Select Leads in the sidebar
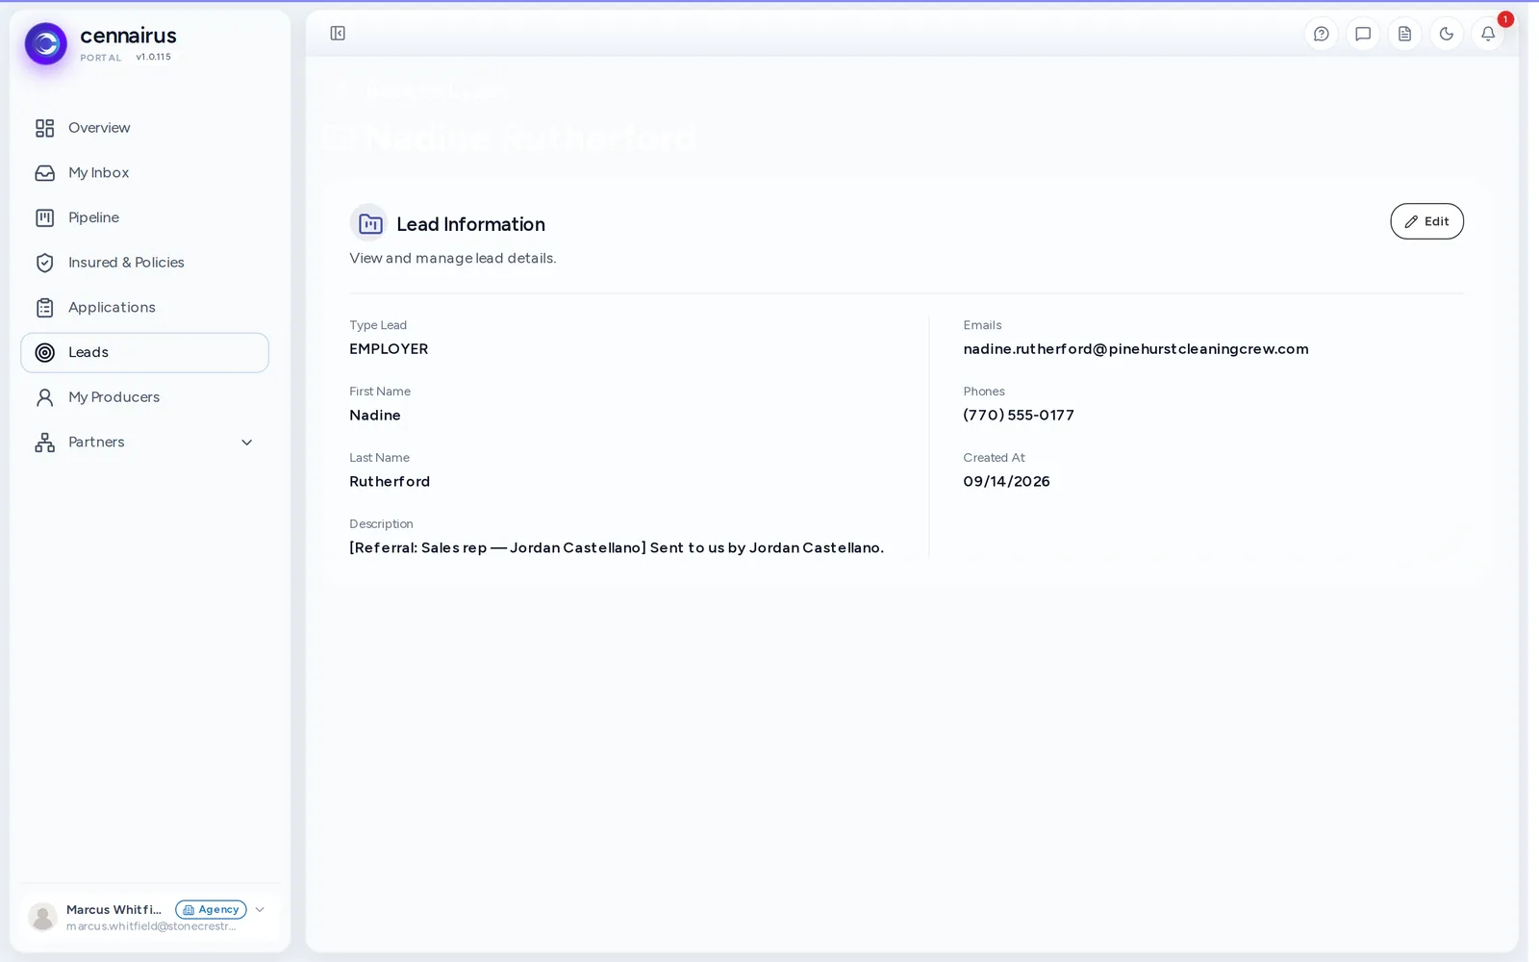Viewport: 1539px width, 962px height. click(x=144, y=353)
